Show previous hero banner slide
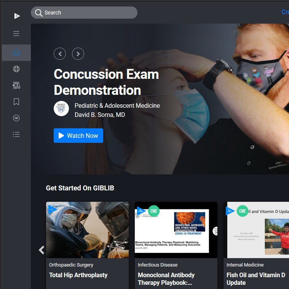289x289 pixels. [60, 54]
